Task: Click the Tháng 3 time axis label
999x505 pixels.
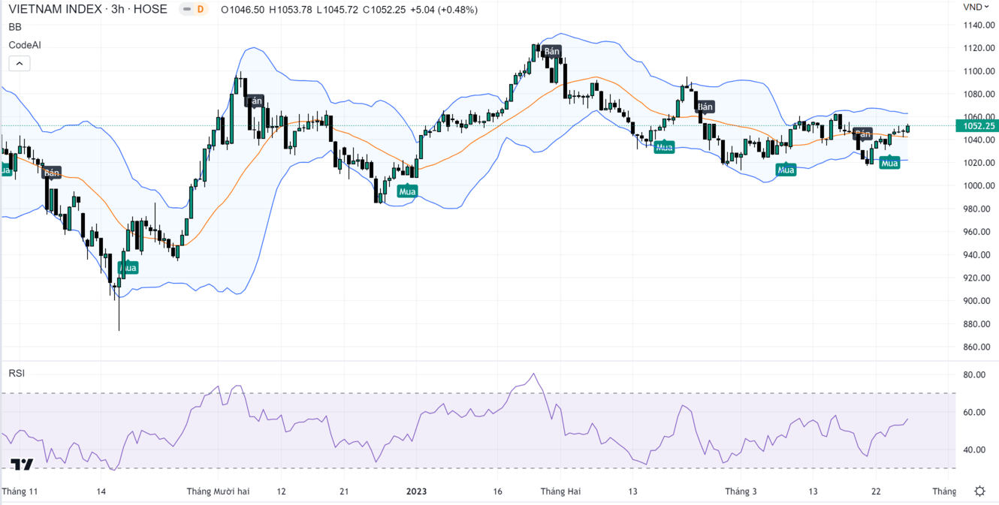Action: coord(741,491)
